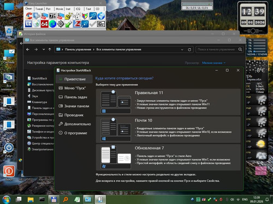273x204 pixels.
Task: Open taskbar clock showing 12:39
Action: (257, 200)
